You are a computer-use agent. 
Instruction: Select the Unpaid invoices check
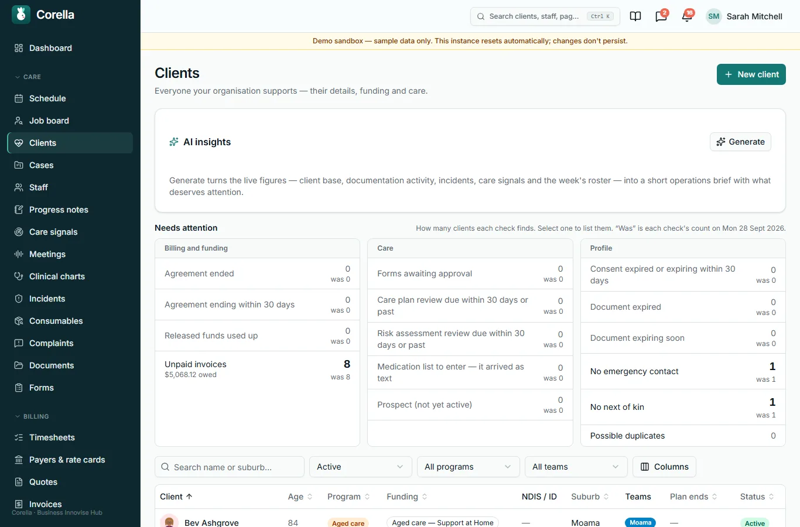[x=257, y=369]
